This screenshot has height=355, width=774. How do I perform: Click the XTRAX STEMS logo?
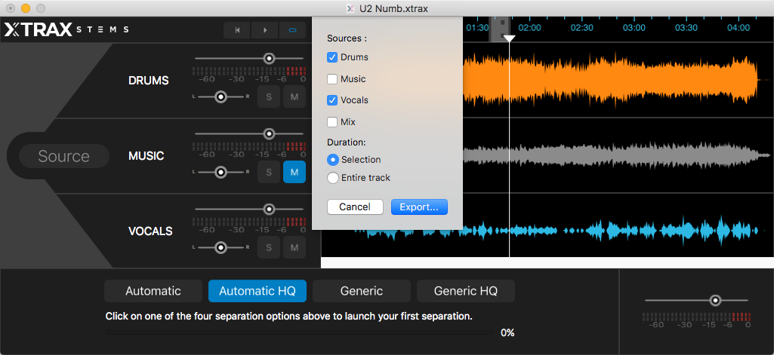[66, 29]
